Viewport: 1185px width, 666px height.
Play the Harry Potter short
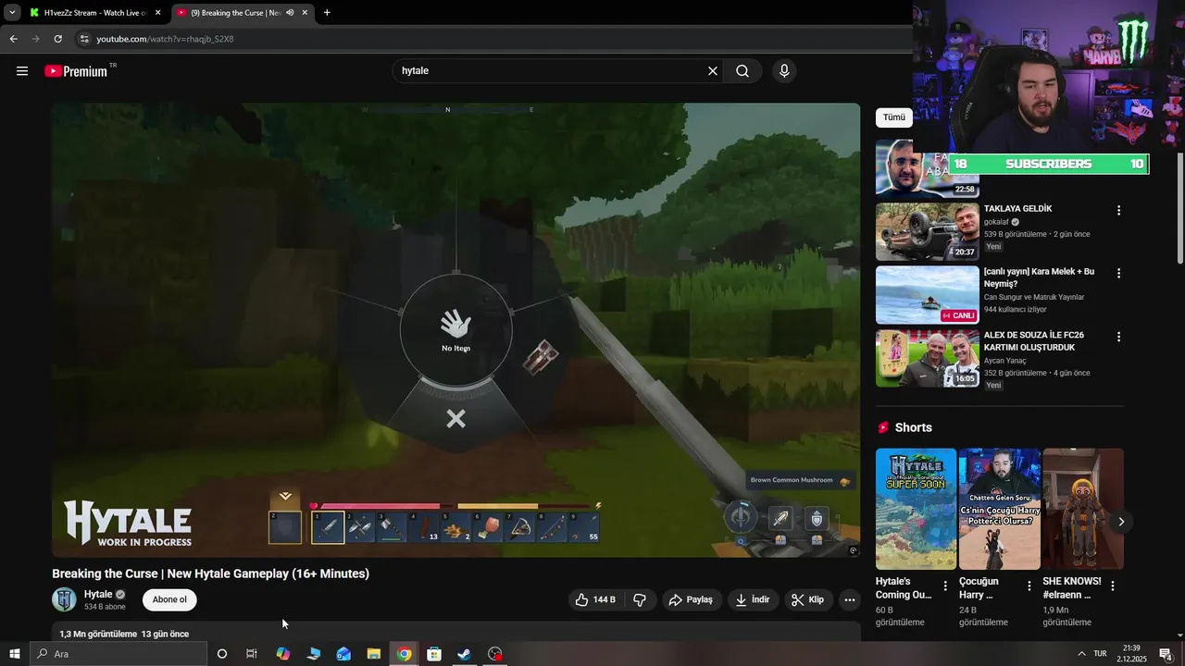[x=999, y=509]
